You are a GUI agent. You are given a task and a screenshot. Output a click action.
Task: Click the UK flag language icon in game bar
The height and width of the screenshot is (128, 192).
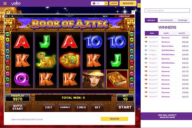pyautogui.click(x=6, y=16)
